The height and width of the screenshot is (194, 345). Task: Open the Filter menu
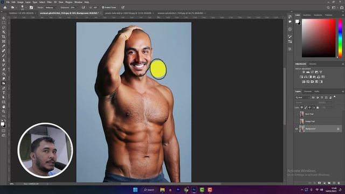point(49,2)
